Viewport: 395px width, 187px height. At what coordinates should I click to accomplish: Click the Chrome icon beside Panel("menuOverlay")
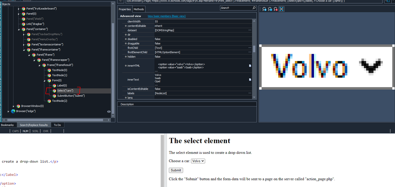click(x=29, y=39)
